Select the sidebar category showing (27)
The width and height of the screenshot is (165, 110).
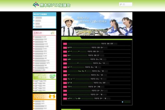42,63
